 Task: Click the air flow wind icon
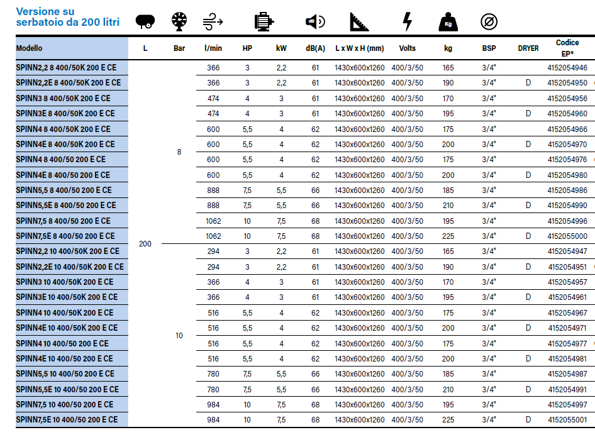pos(213,23)
